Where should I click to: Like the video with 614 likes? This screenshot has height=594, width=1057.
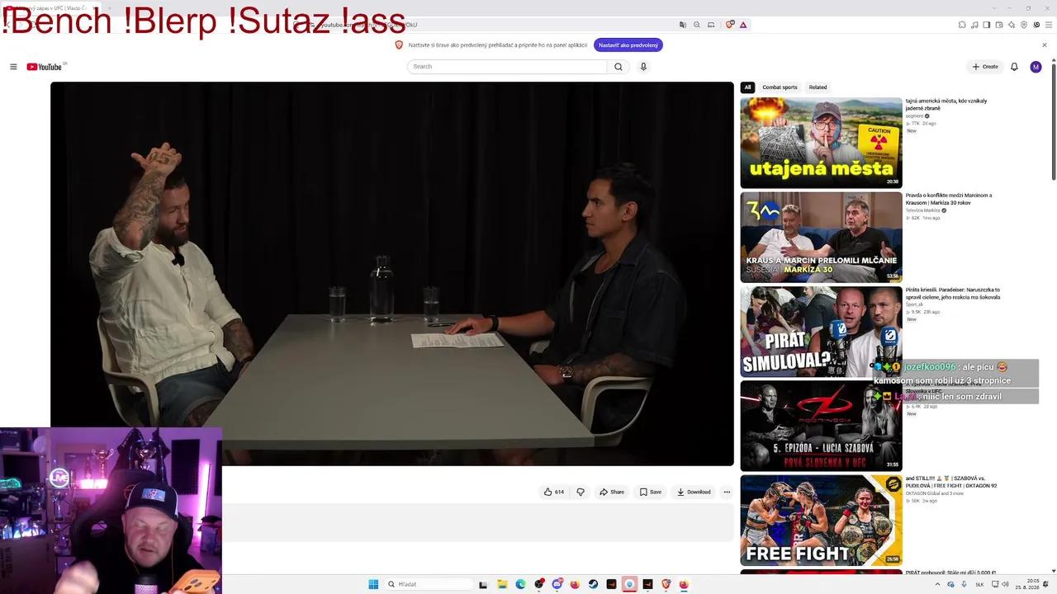(x=554, y=492)
